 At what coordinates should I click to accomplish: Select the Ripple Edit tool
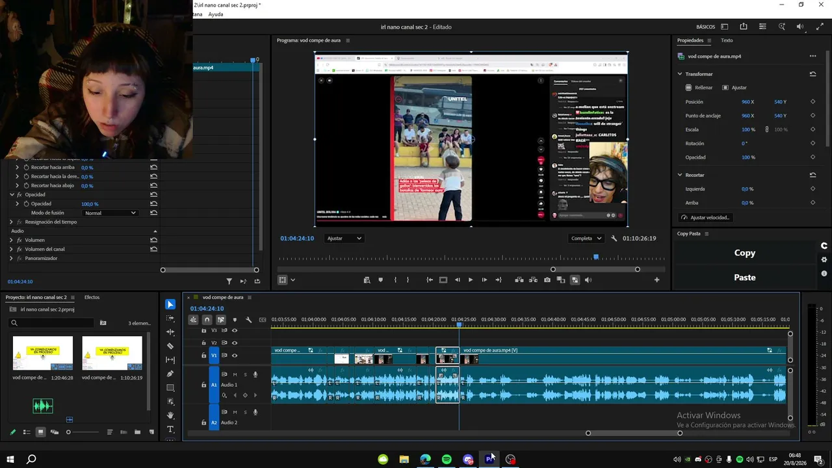[x=170, y=332]
